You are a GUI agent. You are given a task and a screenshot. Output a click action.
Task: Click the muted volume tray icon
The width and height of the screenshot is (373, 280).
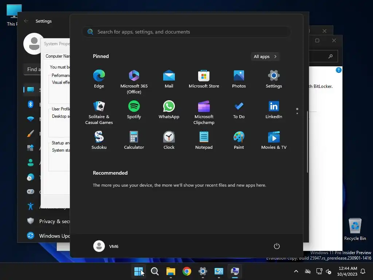[329, 271]
